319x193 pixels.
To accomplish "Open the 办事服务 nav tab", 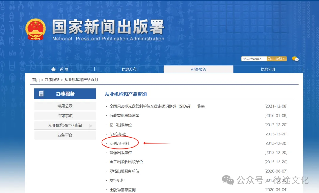I will point(198,69).
